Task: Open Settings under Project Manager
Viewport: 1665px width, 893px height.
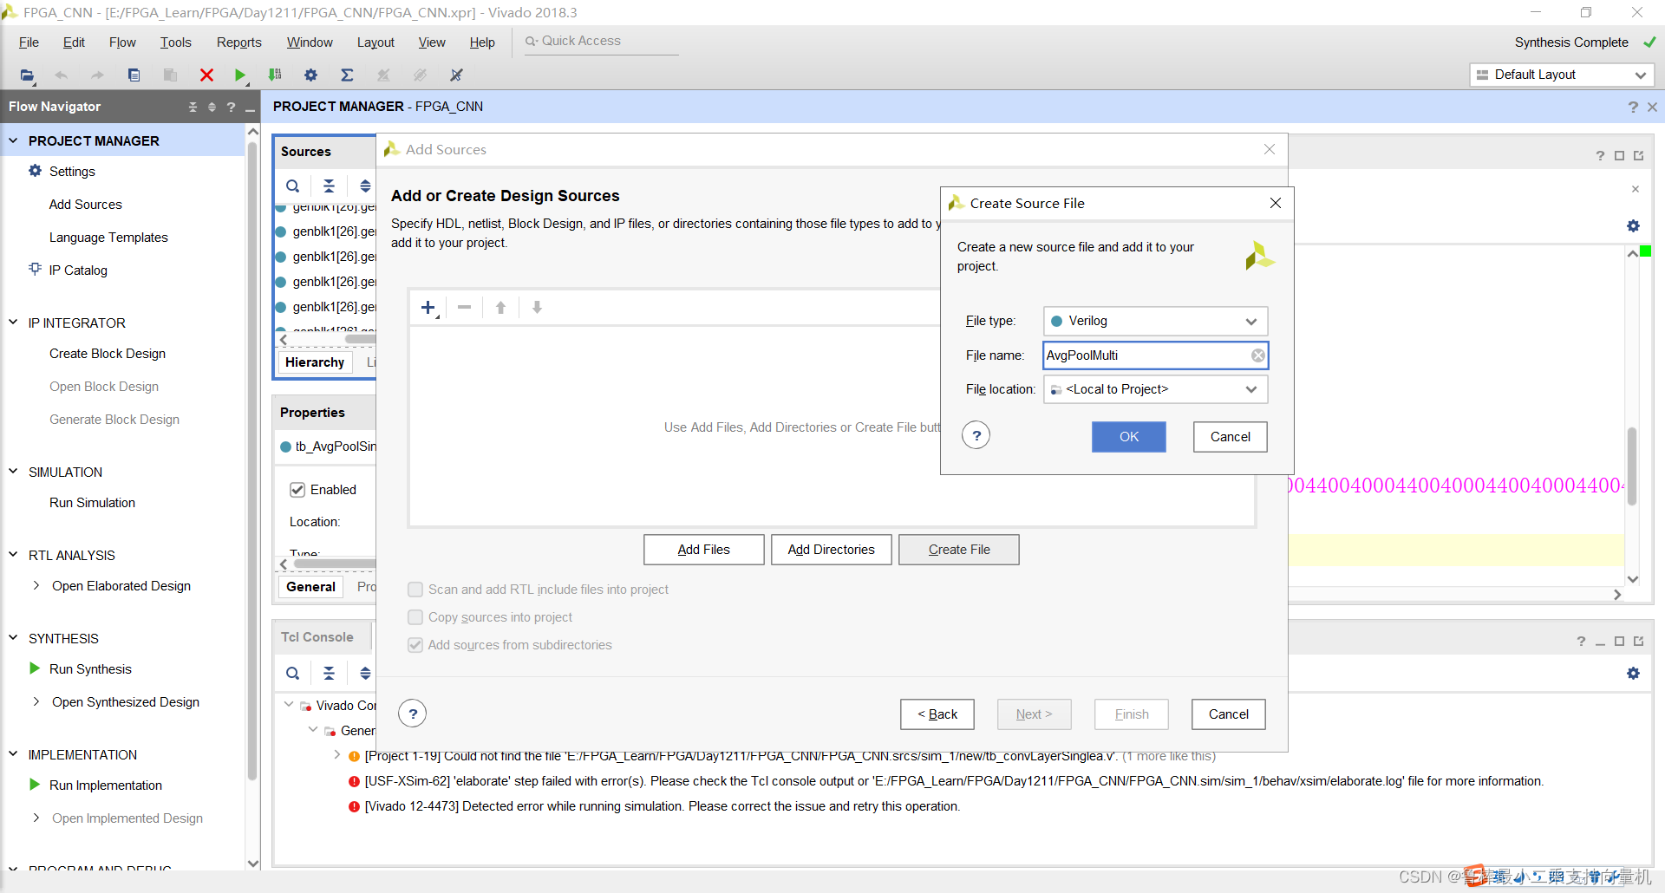Action: [x=72, y=172]
